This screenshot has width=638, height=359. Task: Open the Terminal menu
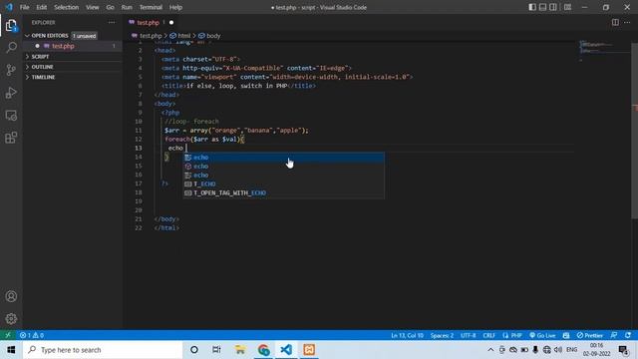pos(151,7)
